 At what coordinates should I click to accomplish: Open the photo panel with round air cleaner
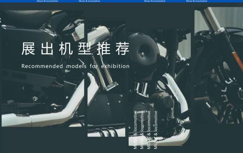[159, 88]
